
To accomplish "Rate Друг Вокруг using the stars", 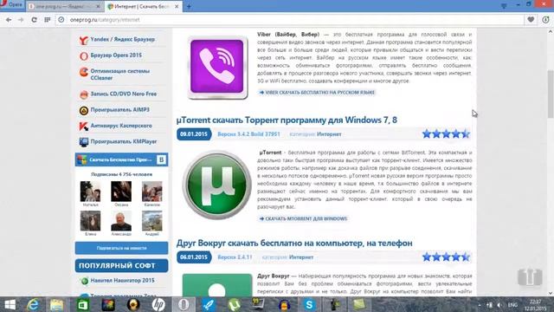I will (446, 257).
